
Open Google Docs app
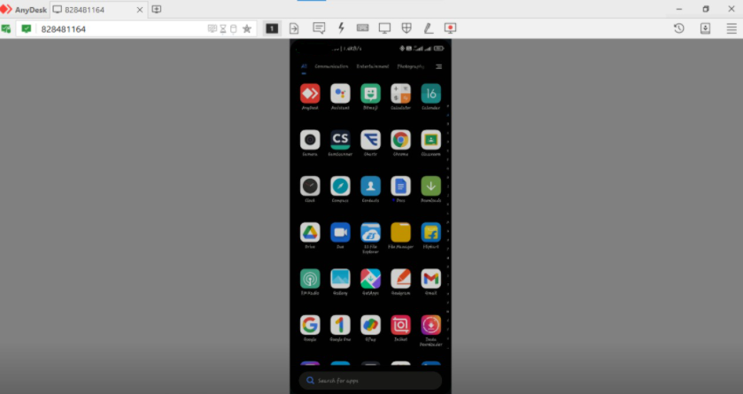(400, 186)
